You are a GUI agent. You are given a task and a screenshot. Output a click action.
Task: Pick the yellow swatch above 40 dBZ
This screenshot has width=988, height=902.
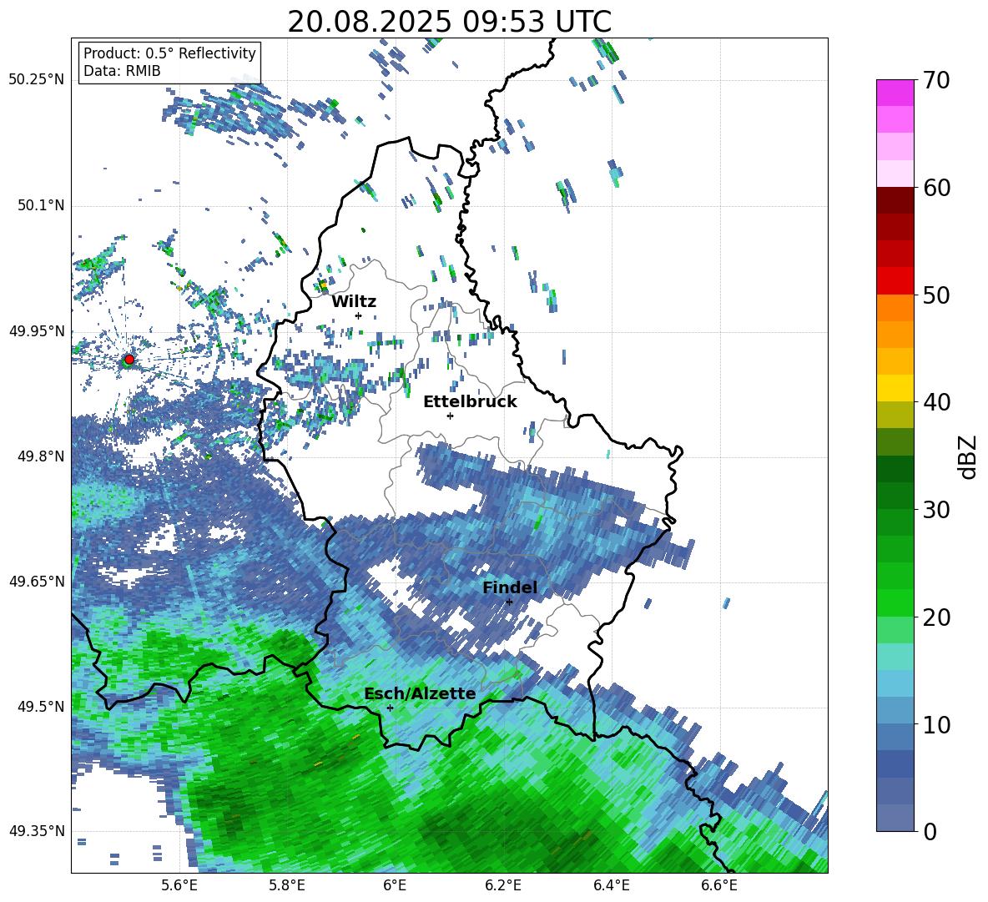click(895, 388)
